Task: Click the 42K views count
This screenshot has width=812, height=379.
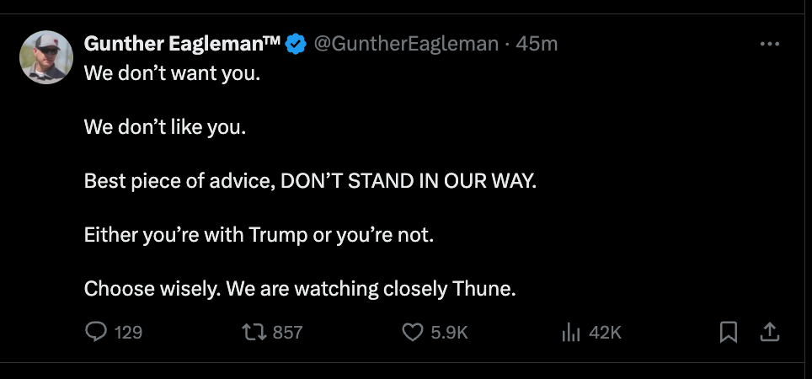Action: [x=605, y=333]
